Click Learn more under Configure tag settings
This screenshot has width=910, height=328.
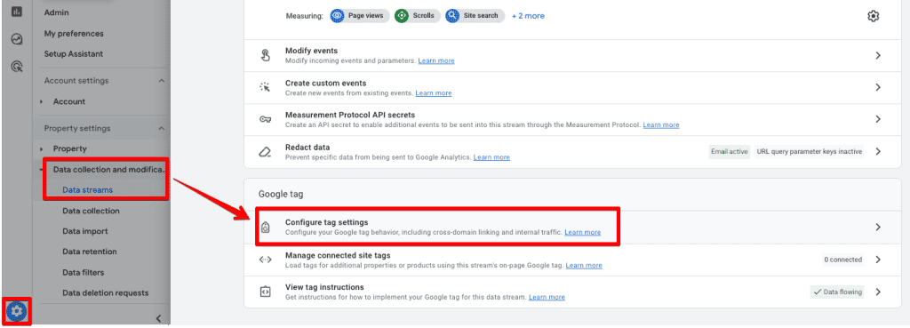coord(583,232)
